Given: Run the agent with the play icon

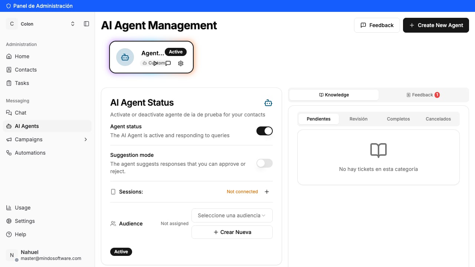Looking at the screenshot, I should click(155, 63).
